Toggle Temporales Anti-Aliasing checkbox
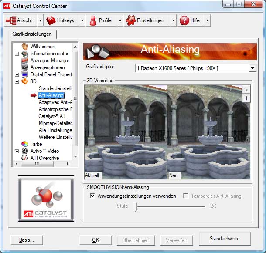Image resolution: width=266 pixels, height=253 pixels. click(186, 196)
